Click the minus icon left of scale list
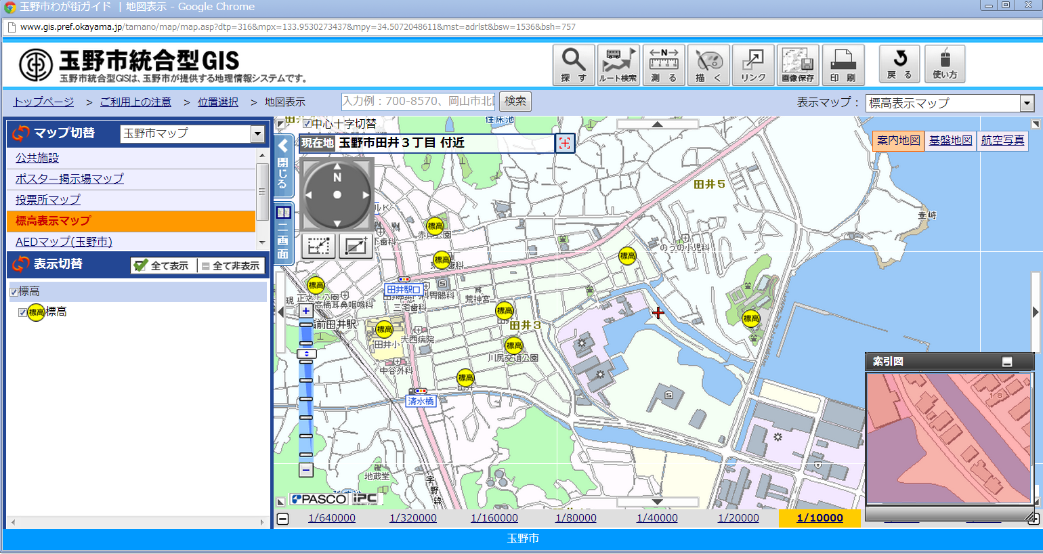The height and width of the screenshot is (554, 1043). point(283,519)
